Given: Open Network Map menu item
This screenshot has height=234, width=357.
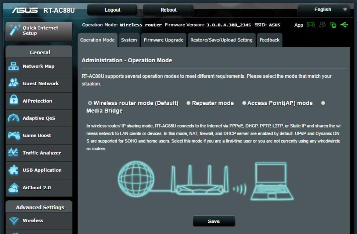Looking at the screenshot, I should click(39, 66).
